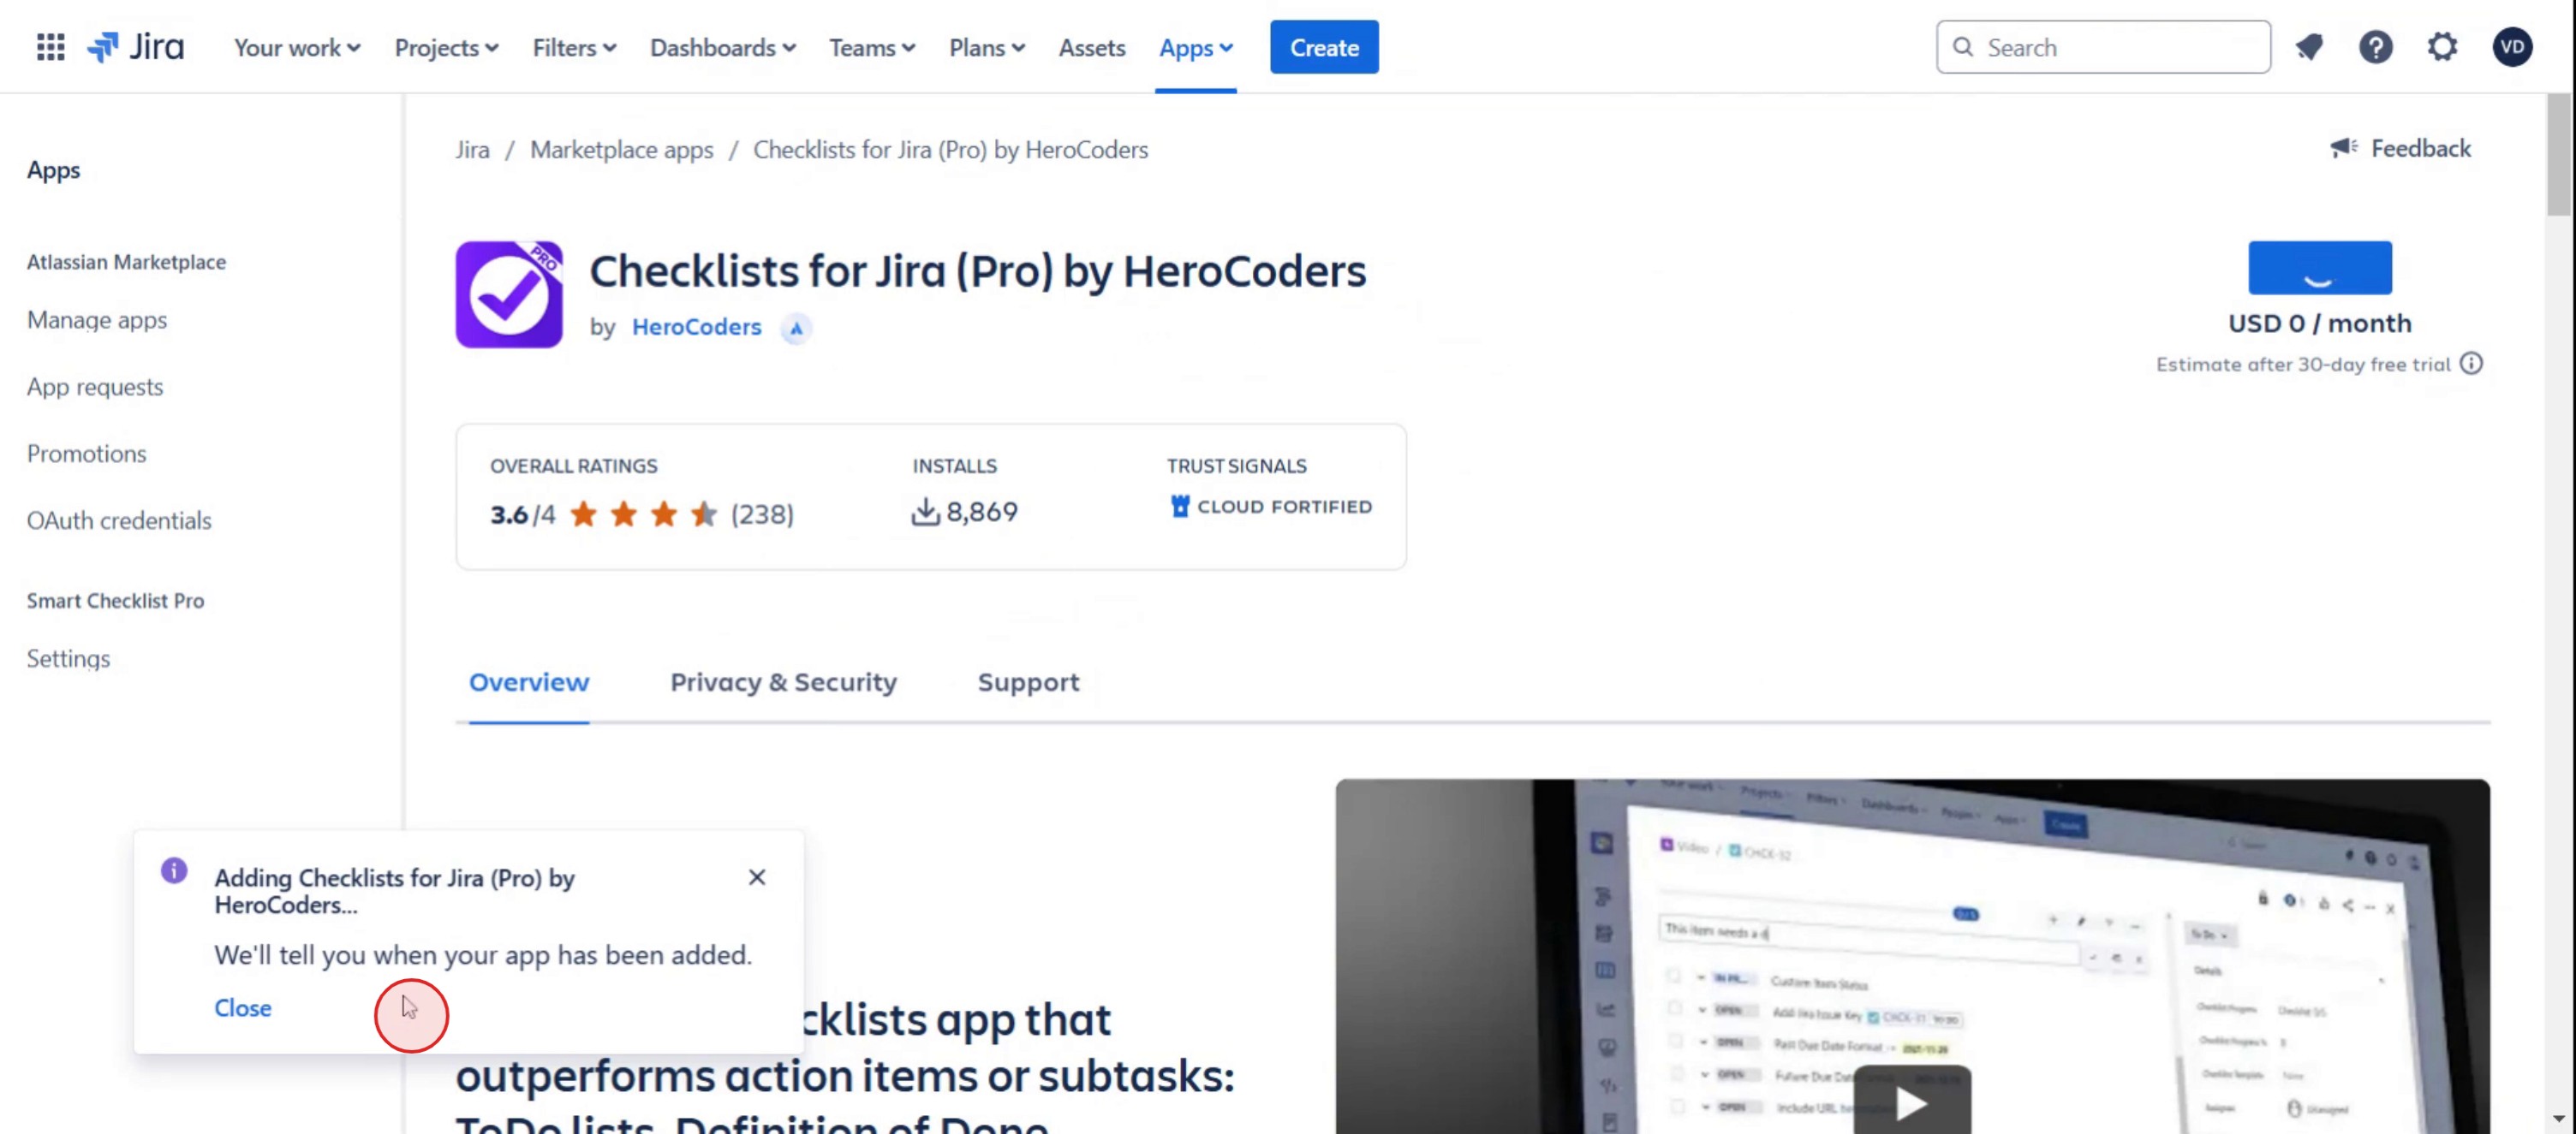2576x1134 pixels.
Task: Open the Dashboards dropdown menu
Action: point(722,47)
